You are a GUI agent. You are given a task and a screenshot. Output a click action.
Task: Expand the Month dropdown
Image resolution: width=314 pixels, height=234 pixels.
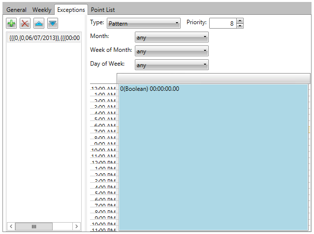point(171,38)
